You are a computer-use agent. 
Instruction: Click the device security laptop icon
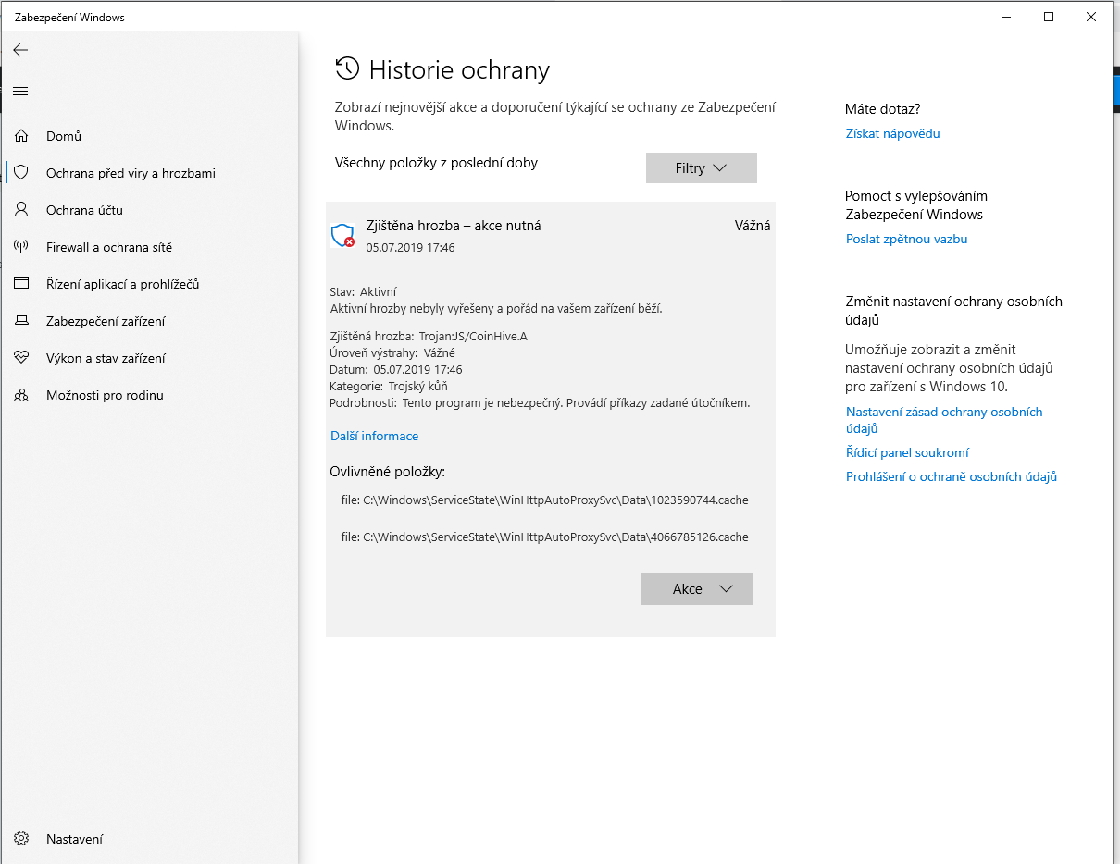pos(21,321)
